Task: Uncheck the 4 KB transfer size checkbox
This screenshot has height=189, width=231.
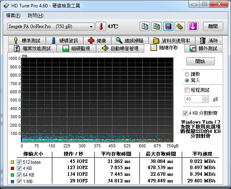Action: [19, 168]
